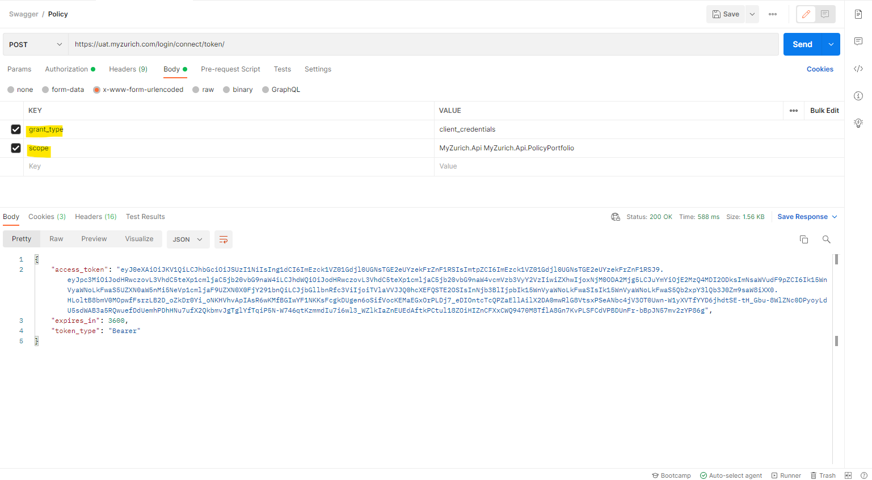Viewport: 872px width, 480px height.
Task: Click the request info icon
Action: point(858,96)
